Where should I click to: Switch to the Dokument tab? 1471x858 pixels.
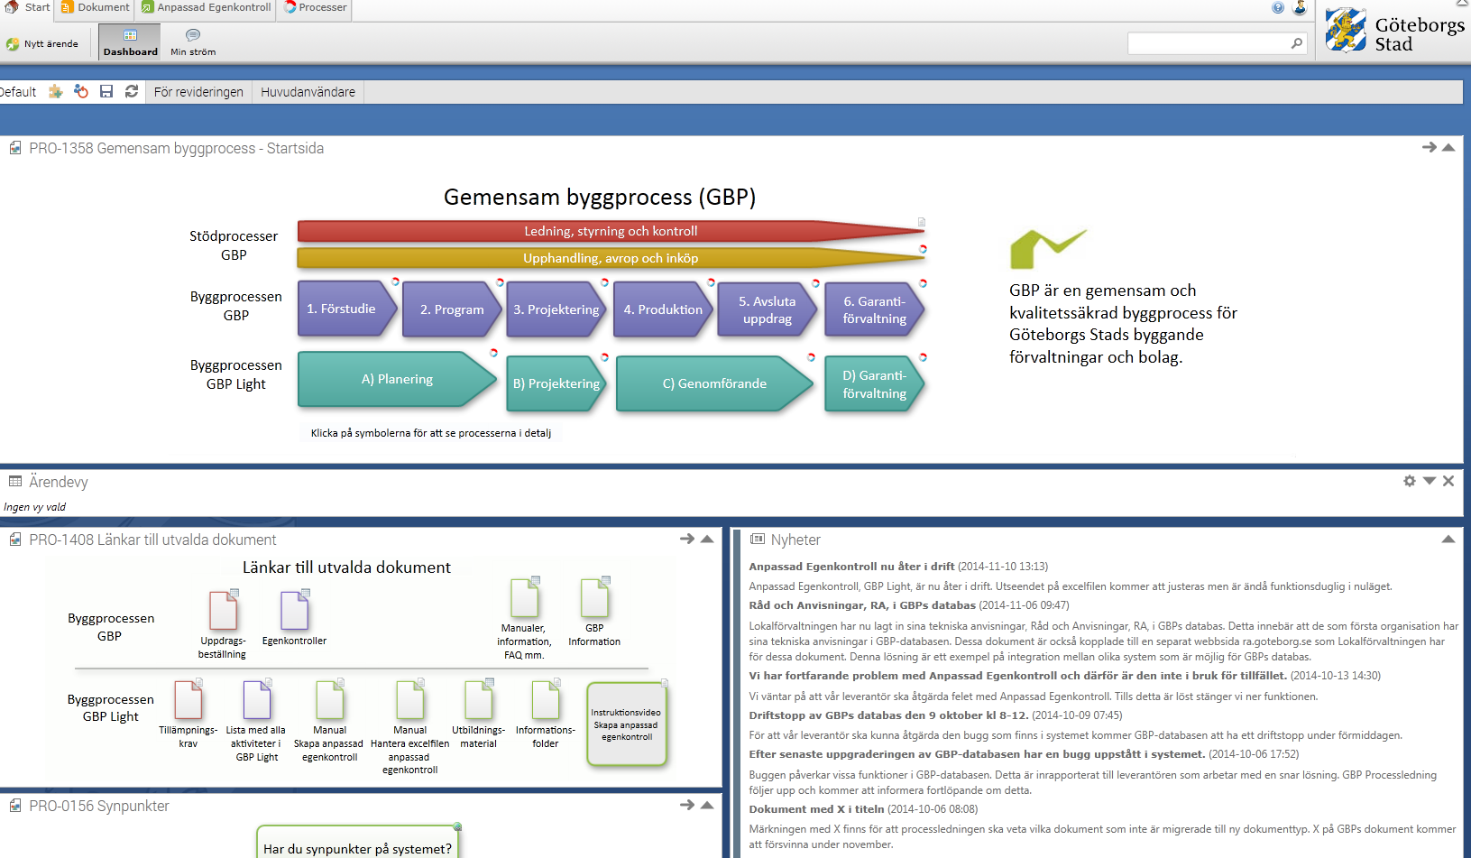pos(95,7)
